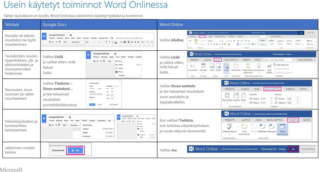Go to the Edellinen comment icon
The width and height of the screenshot is (319, 172).
[x=263, y=127]
